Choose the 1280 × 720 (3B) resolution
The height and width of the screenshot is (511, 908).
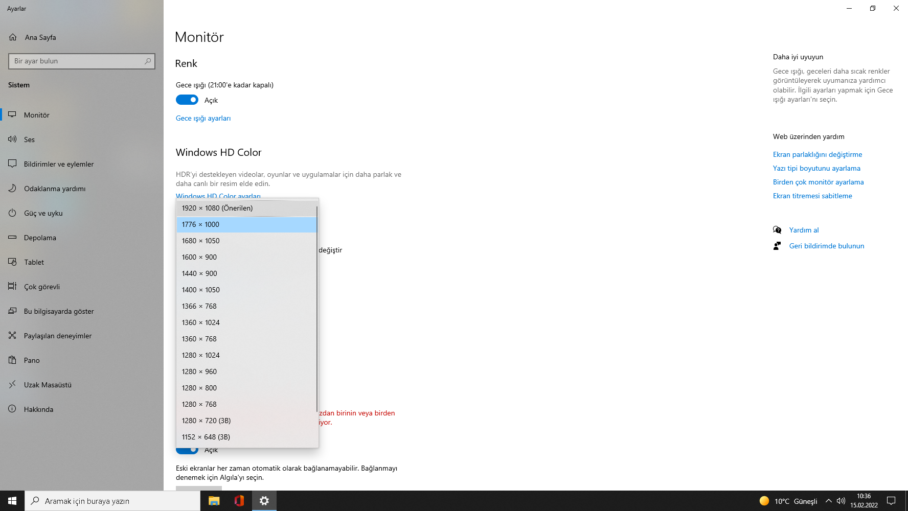pos(247,421)
